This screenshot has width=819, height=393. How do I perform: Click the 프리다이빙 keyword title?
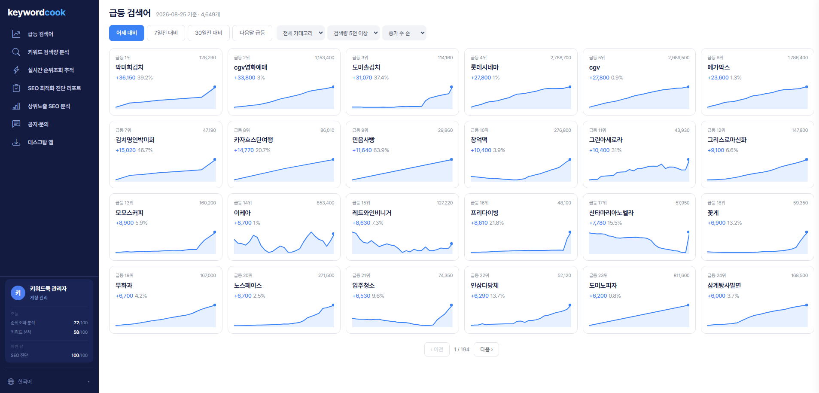click(x=484, y=213)
